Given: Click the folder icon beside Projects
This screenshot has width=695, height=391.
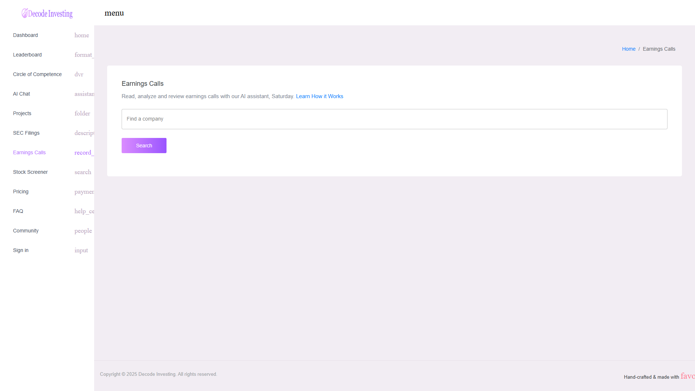Looking at the screenshot, I should pyautogui.click(x=83, y=113).
